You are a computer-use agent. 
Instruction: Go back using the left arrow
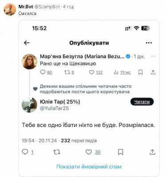[27, 43]
